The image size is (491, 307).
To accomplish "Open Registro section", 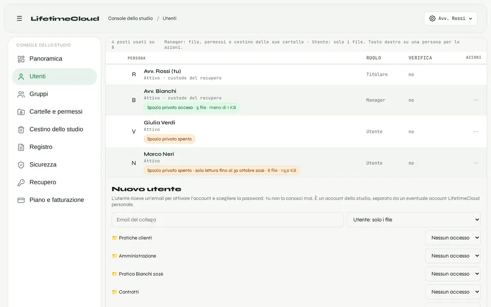I will 55,147.
